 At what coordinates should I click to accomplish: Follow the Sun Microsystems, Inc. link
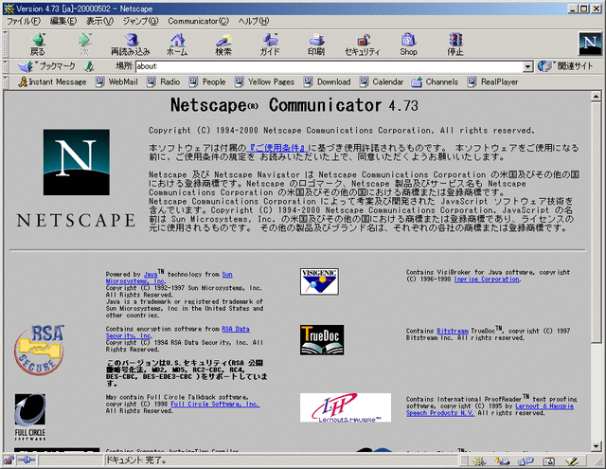[135, 281]
